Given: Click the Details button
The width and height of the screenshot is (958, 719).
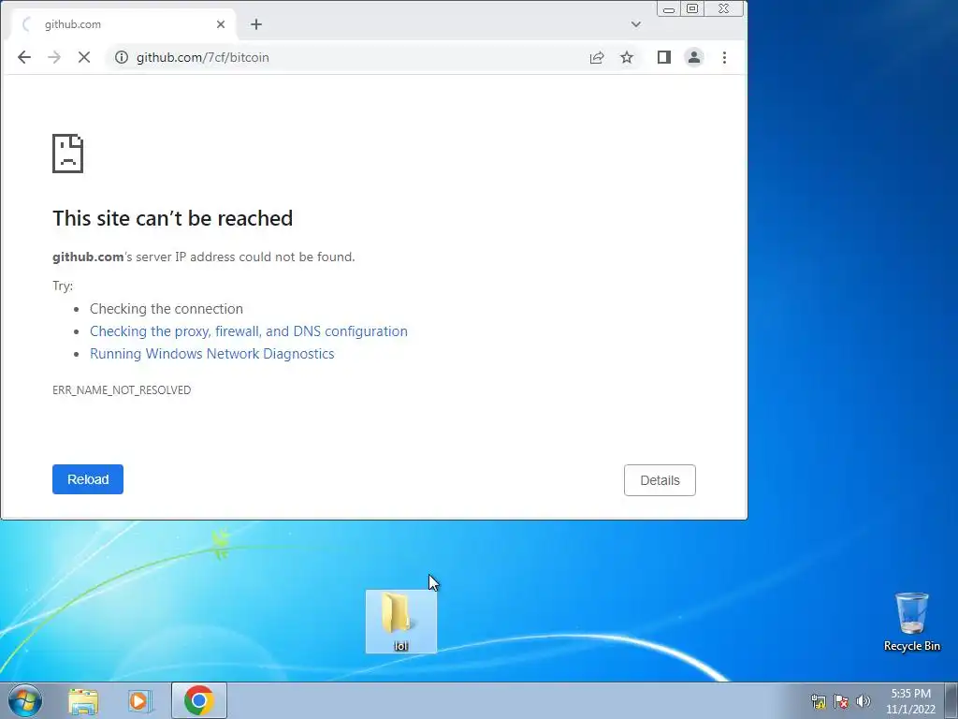Looking at the screenshot, I should tap(660, 480).
